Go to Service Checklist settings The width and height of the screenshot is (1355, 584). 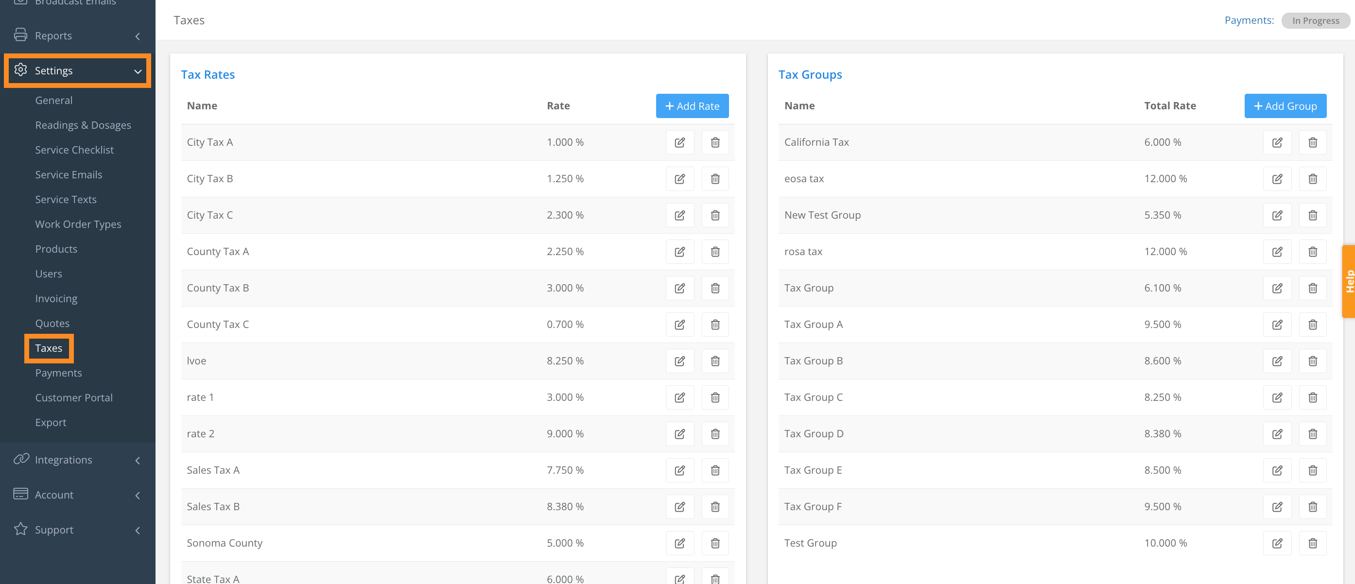tap(74, 150)
